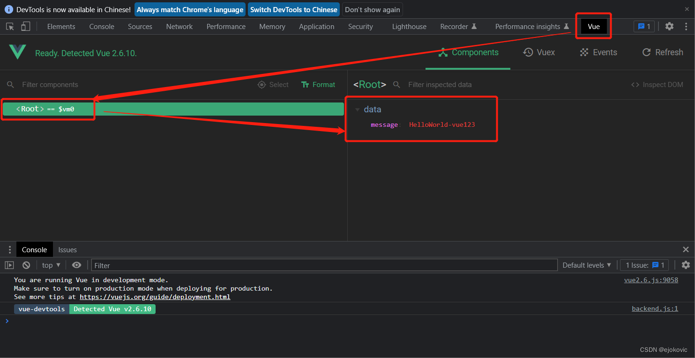Clear the console with the ban icon
The height and width of the screenshot is (358, 695).
coord(26,265)
